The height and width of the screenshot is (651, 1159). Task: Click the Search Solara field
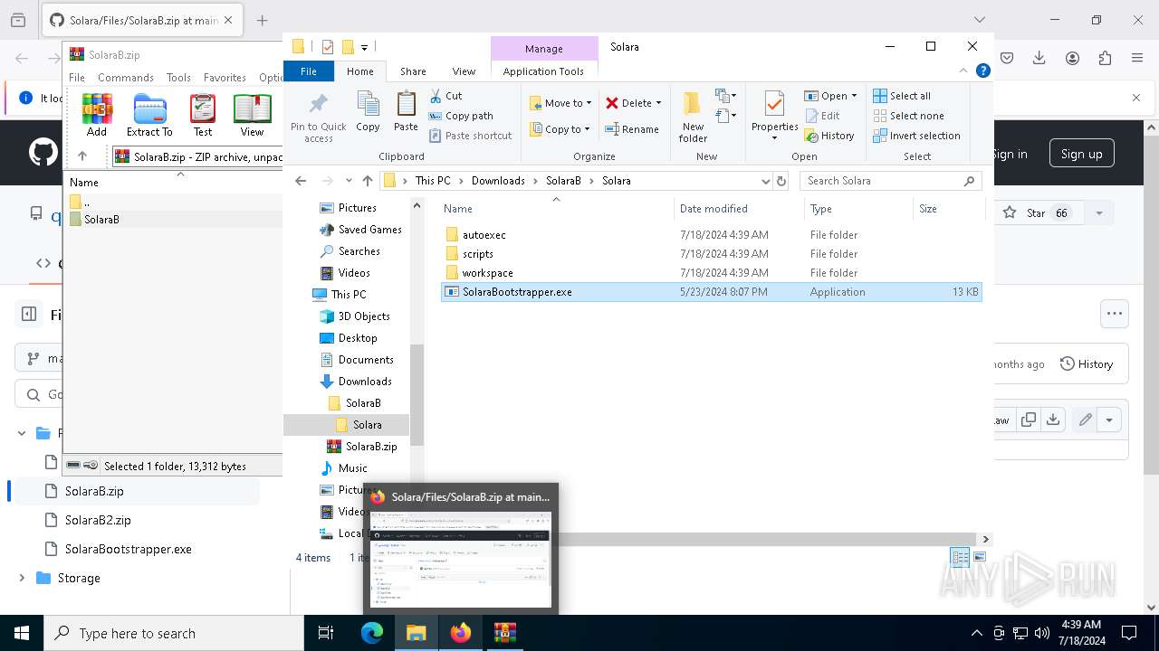tap(891, 181)
